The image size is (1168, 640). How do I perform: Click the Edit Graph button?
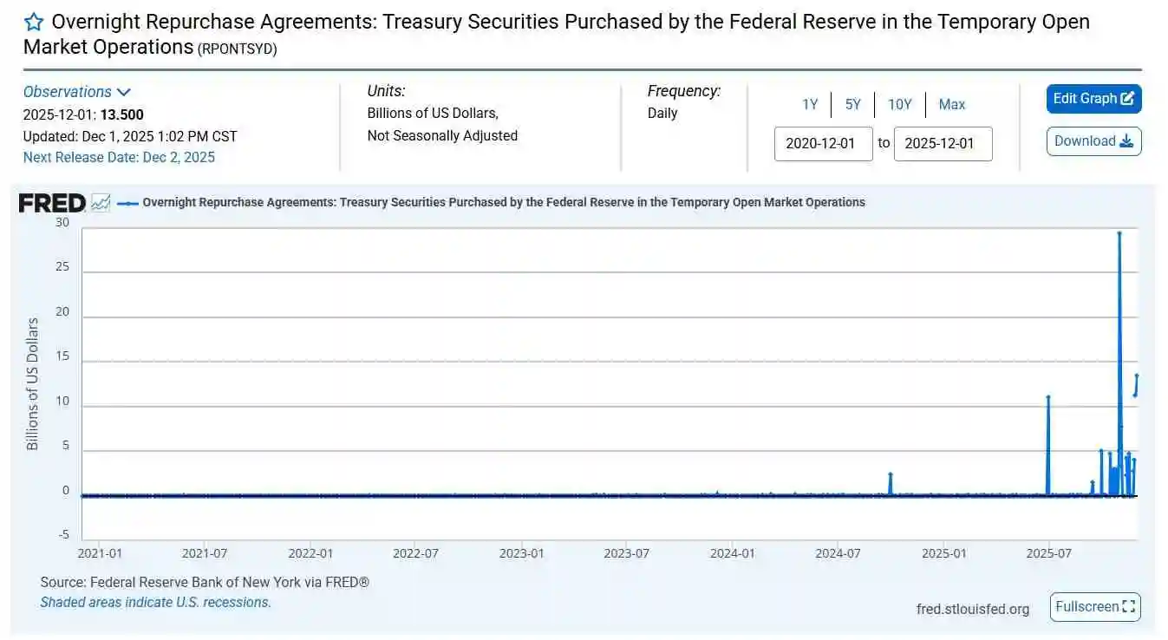pos(1093,99)
